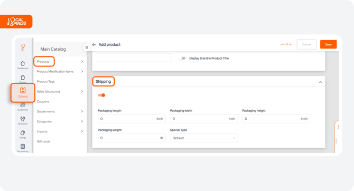The image size is (354, 191).
Task: Open the Accounting sidebar icon
Action: 23,148
